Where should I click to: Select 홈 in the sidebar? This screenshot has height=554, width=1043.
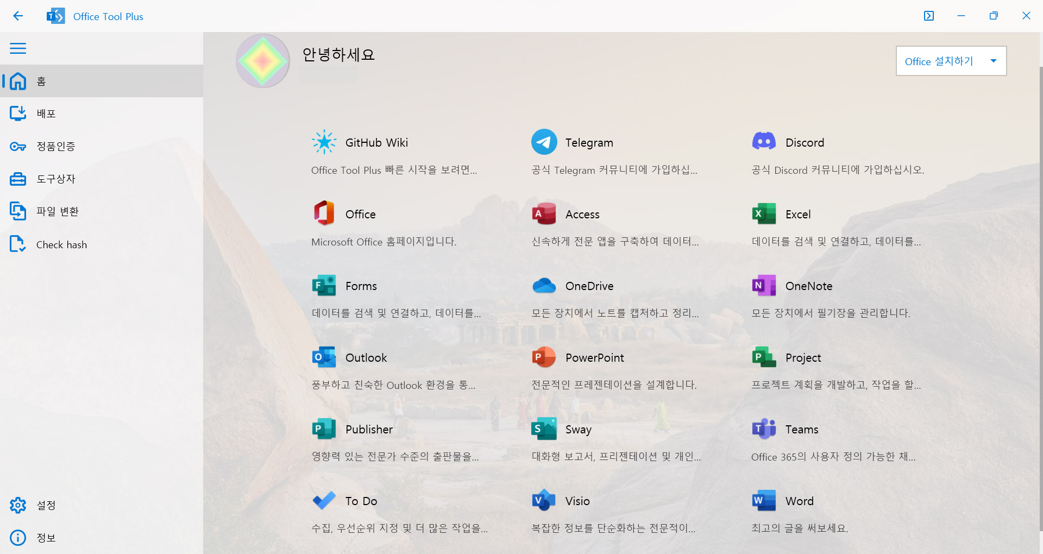102,81
